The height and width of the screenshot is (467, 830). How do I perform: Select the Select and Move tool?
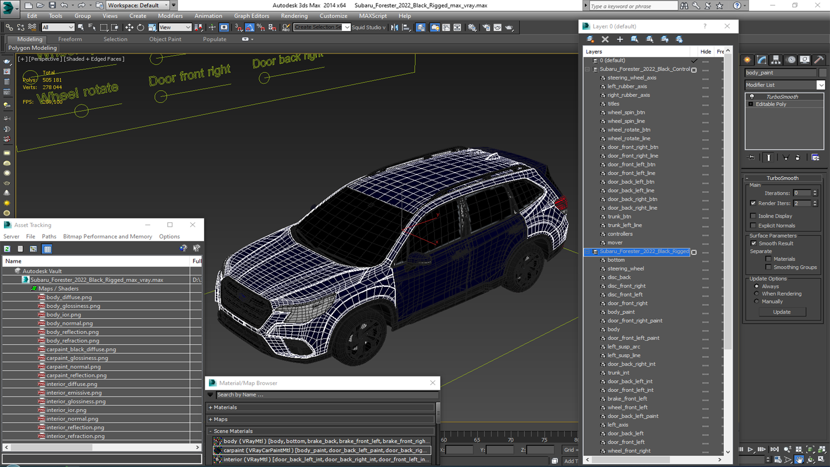tap(129, 27)
